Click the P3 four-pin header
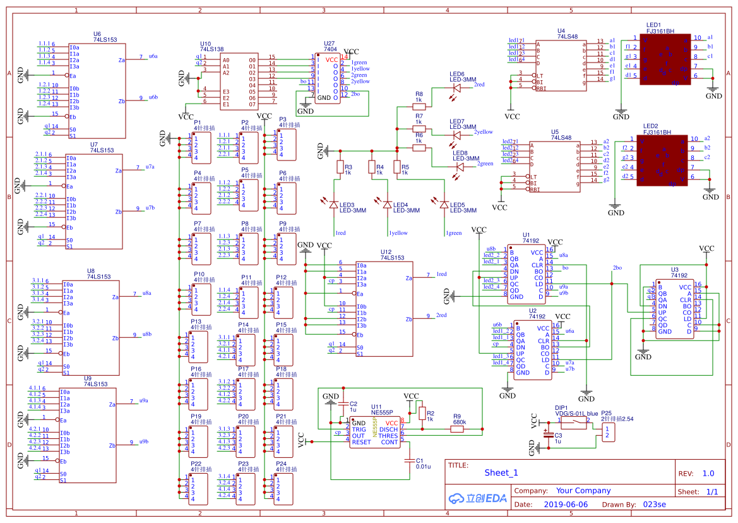The width and height of the screenshot is (738, 523). 286,145
